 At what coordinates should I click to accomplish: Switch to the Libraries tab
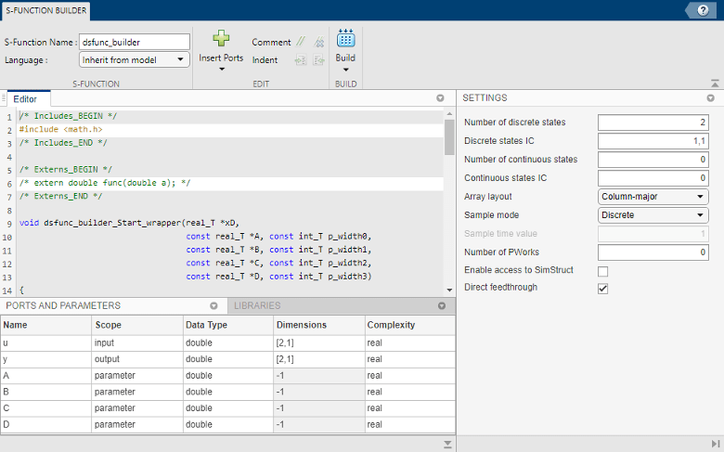pos(257,305)
